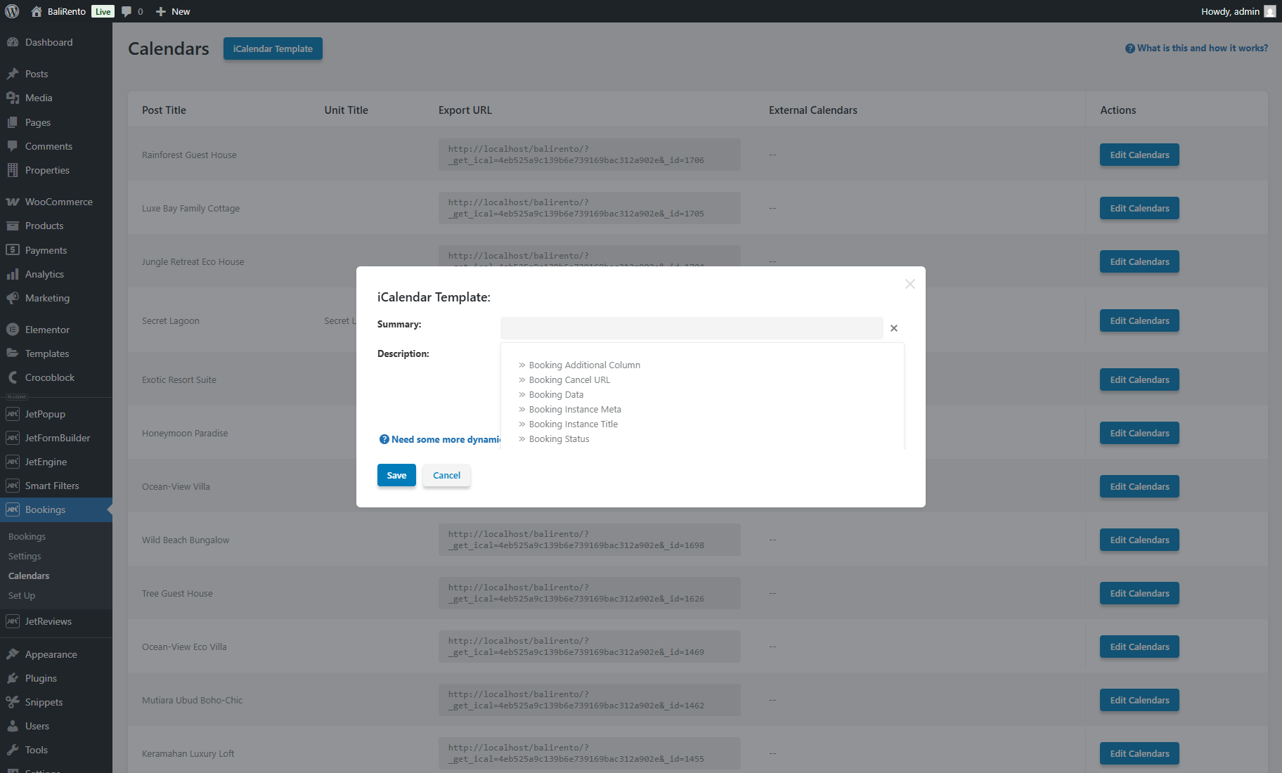This screenshot has height=773, width=1282.
Task: Click 'Howdy, admin' account text
Action: (1230, 11)
